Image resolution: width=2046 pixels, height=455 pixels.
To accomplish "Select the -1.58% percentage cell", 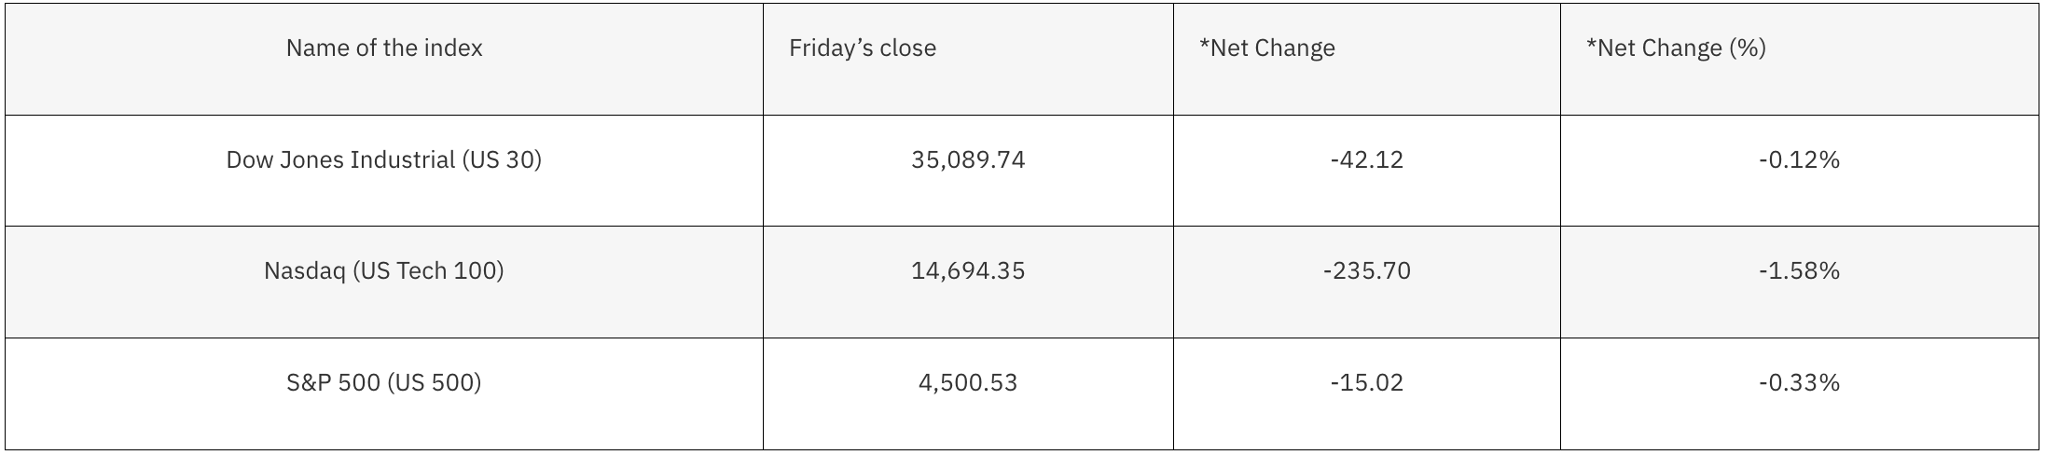I will [1799, 271].
